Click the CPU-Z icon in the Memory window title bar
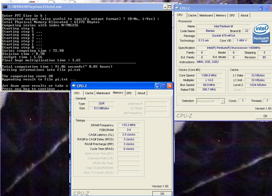The height and width of the screenshot is (196, 272). coord(74,86)
